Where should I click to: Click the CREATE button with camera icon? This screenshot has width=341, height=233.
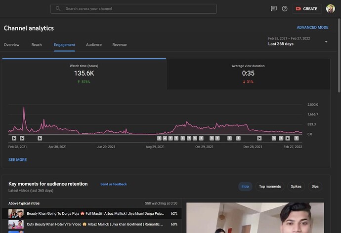[306, 9]
